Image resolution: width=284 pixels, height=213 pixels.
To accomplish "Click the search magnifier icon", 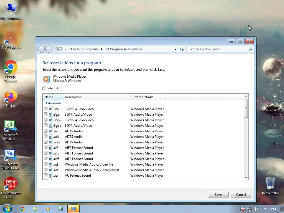I will [250, 49].
